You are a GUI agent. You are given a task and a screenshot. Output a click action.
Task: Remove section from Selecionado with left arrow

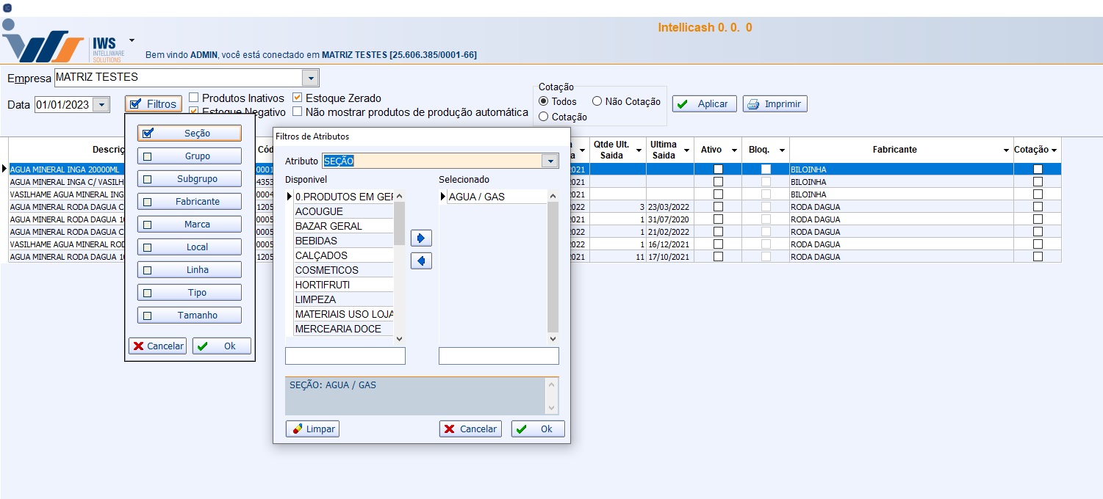pos(421,261)
